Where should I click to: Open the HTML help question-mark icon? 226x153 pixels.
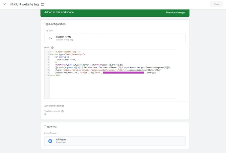tap(52, 48)
